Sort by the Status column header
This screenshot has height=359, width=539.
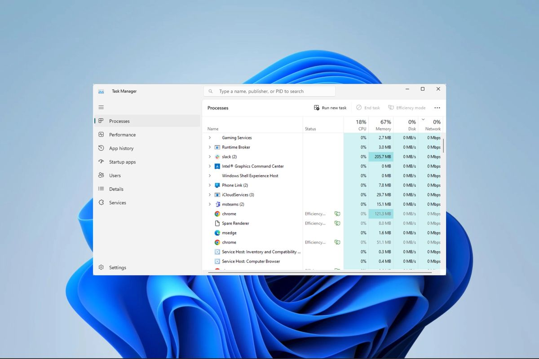tap(323, 125)
